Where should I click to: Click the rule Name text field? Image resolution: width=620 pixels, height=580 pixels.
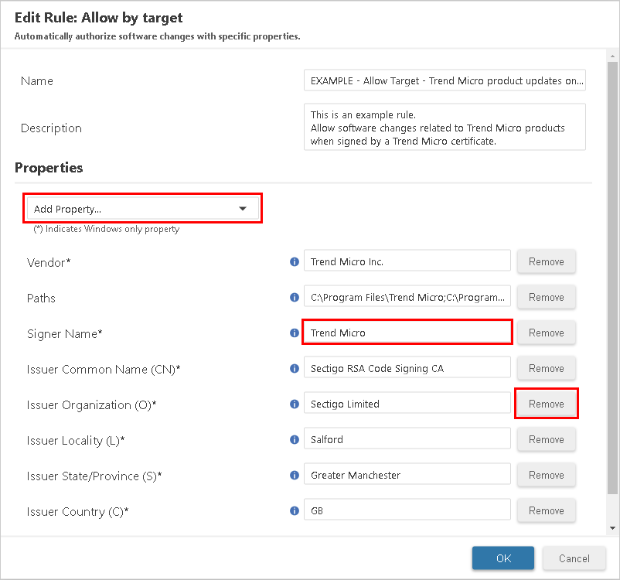(x=445, y=80)
